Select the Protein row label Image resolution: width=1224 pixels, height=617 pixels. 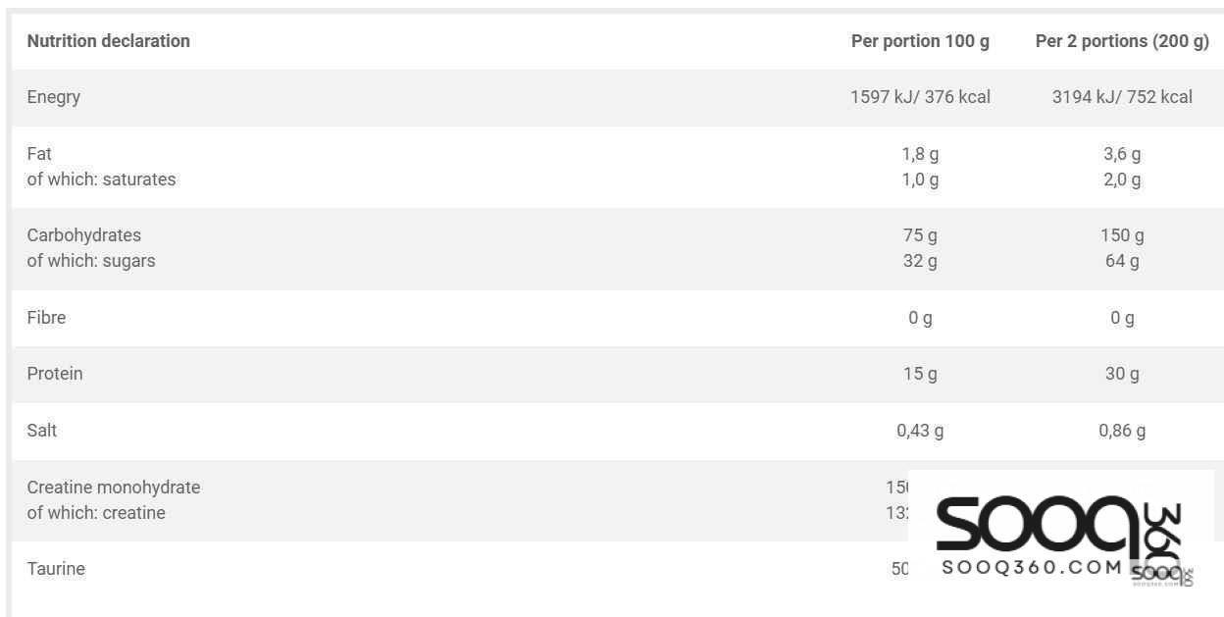[55, 374]
